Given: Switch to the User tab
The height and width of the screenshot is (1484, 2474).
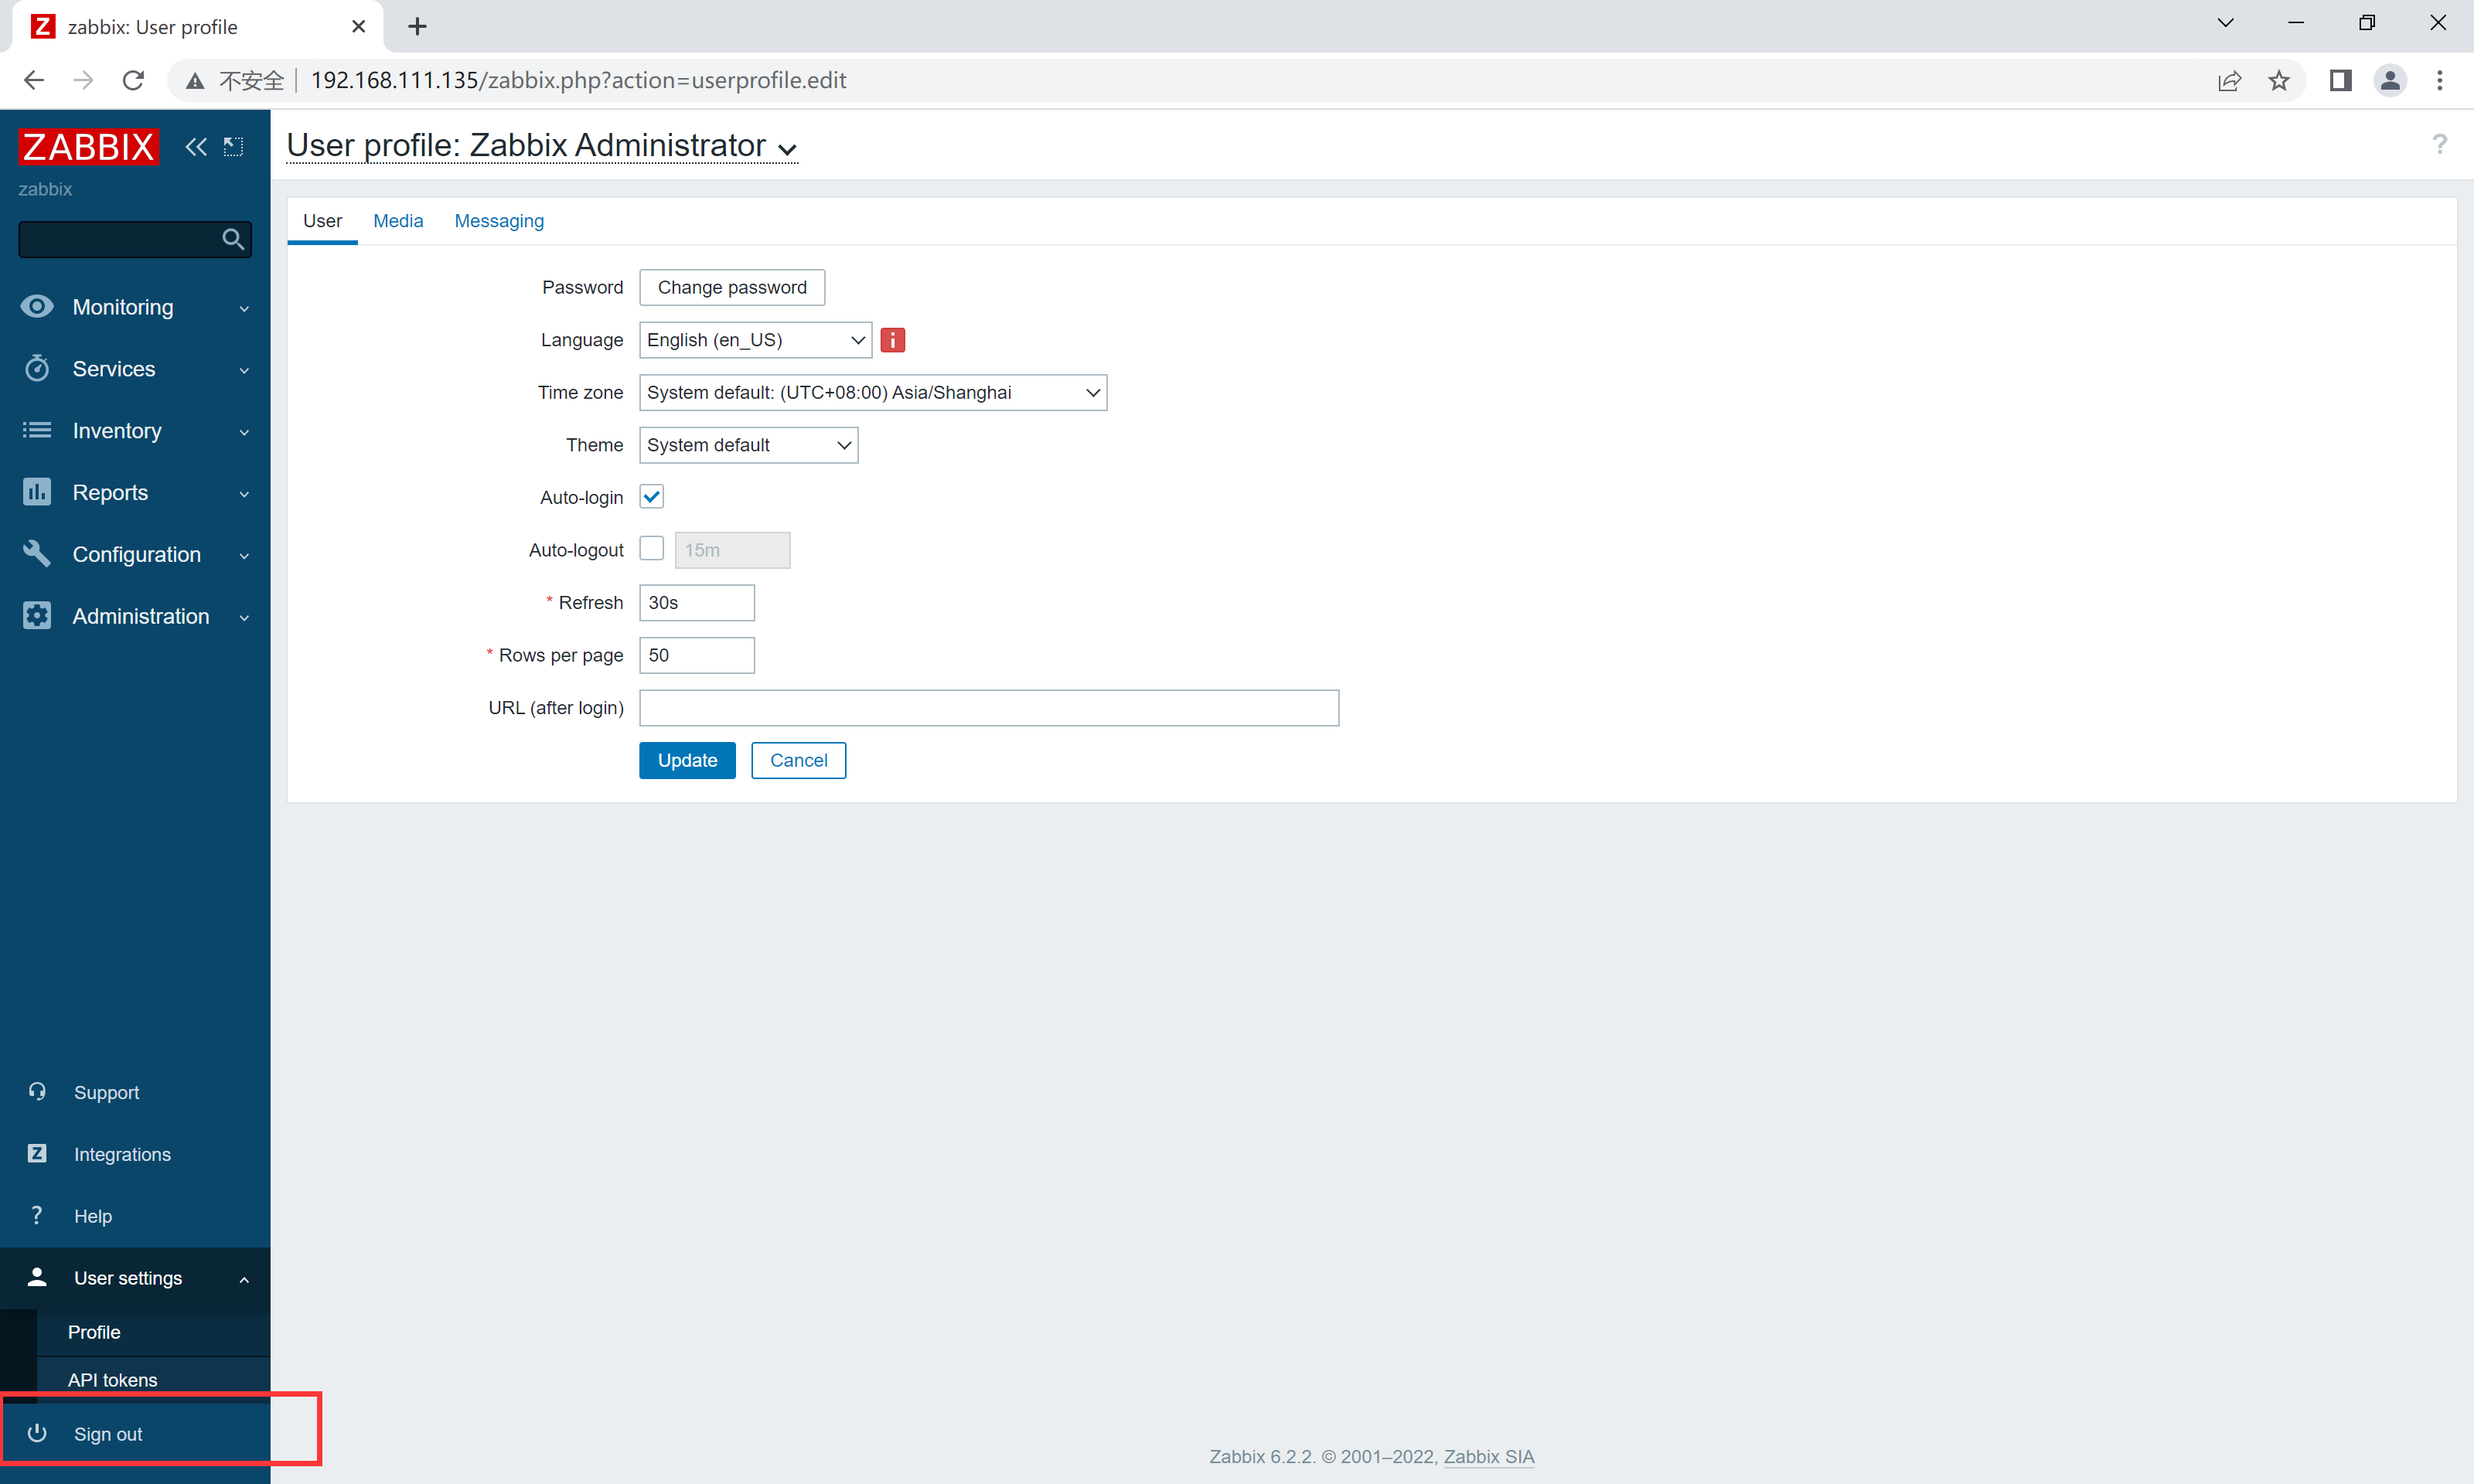Looking at the screenshot, I should 322,221.
